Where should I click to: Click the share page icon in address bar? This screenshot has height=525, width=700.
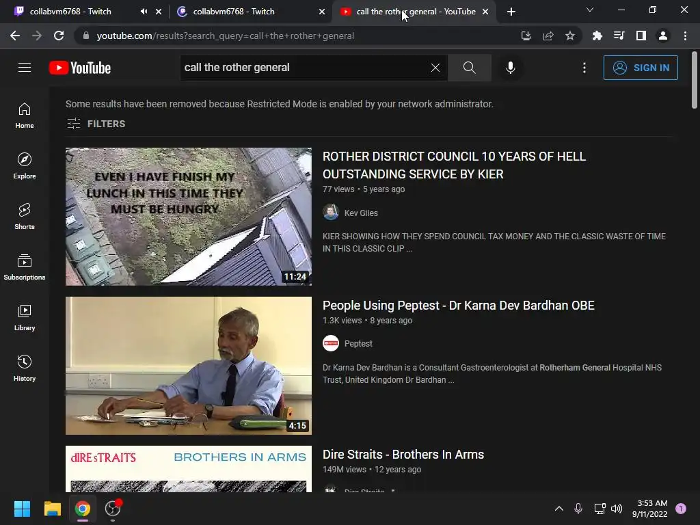click(x=548, y=36)
